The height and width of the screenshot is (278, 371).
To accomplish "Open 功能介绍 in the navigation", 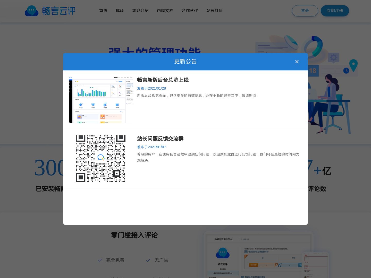I will [x=140, y=11].
